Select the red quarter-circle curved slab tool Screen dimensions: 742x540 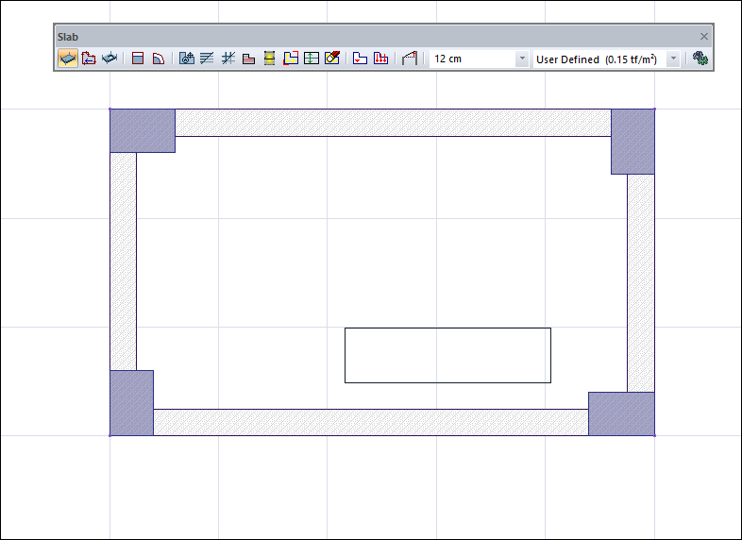point(159,59)
